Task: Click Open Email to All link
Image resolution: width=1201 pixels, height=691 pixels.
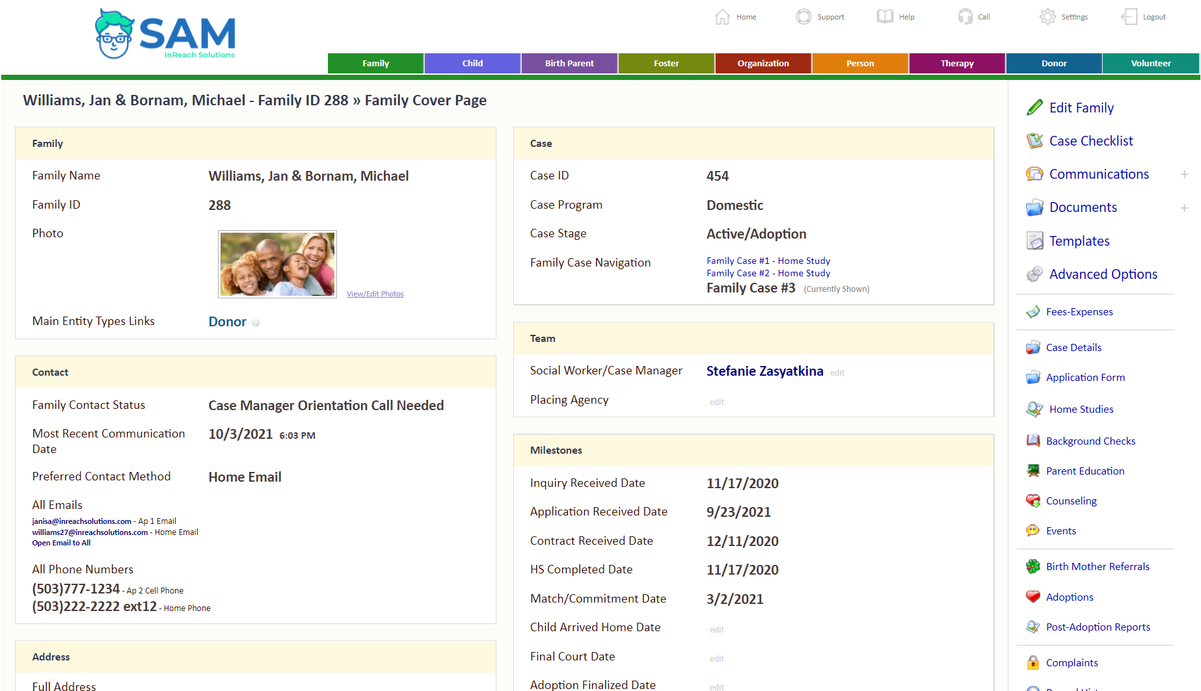Action: pyautogui.click(x=62, y=543)
